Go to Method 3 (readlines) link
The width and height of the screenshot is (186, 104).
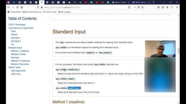[21, 61]
